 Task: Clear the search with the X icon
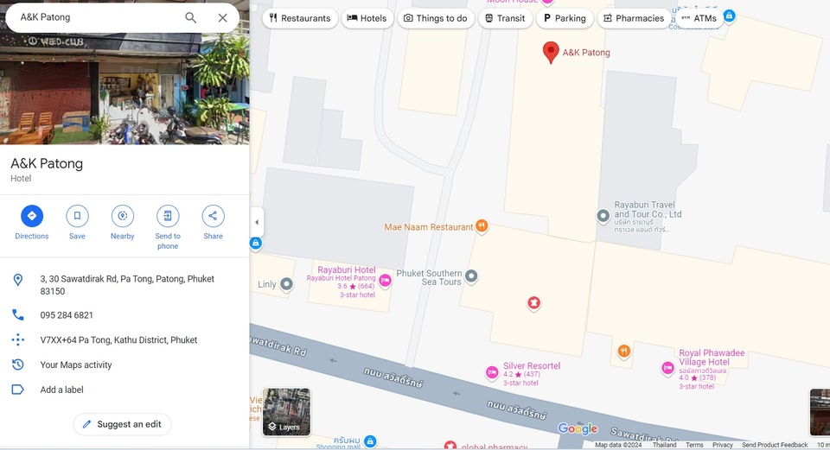pyautogui.click(x=222, y=17)
